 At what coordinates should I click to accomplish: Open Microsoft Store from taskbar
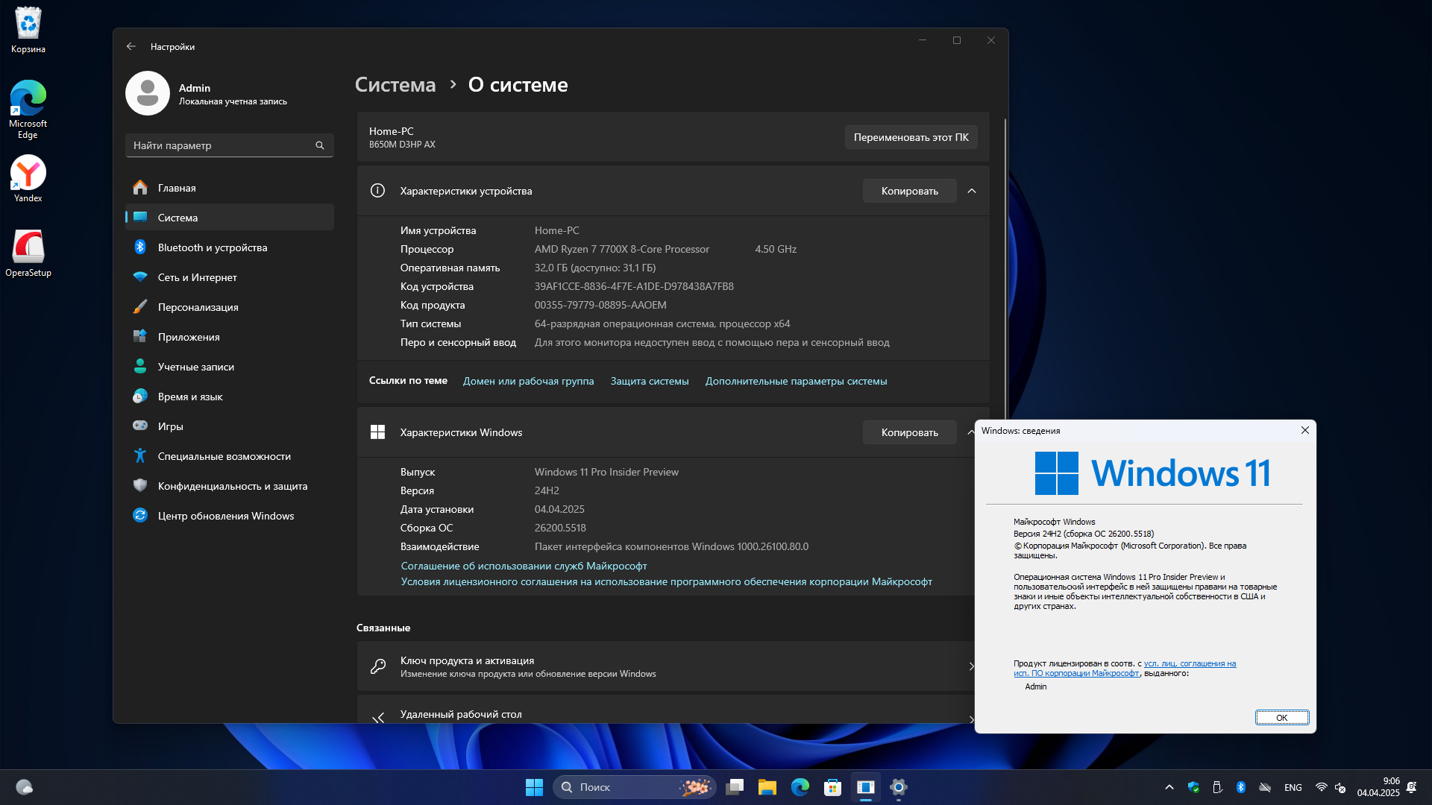832,787
